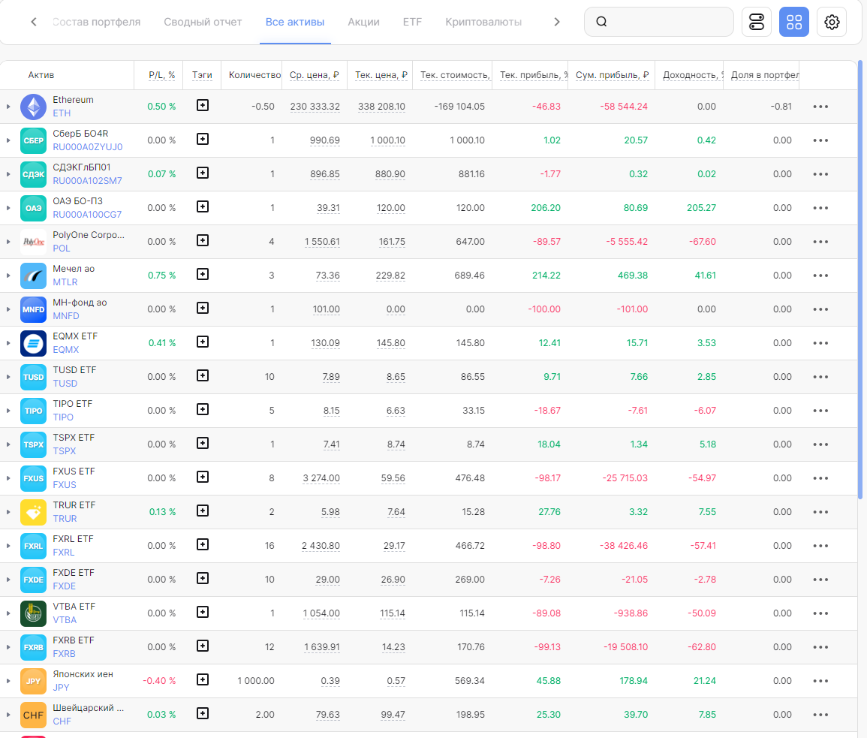Image resolution: width=867 pixels, height=738 pixels.
Task: Sort by Актив column header
Action: tap(41, 75)
